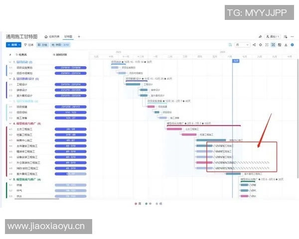Toggle the 分组 grouping button
The height and width of the screenshot is (239, 299).
click(x=43, y=45)
